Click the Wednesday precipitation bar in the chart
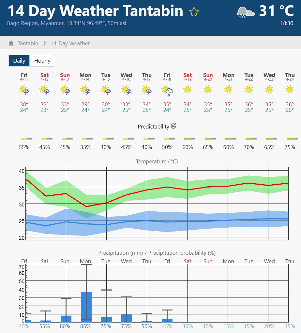 tap(127, 318)
